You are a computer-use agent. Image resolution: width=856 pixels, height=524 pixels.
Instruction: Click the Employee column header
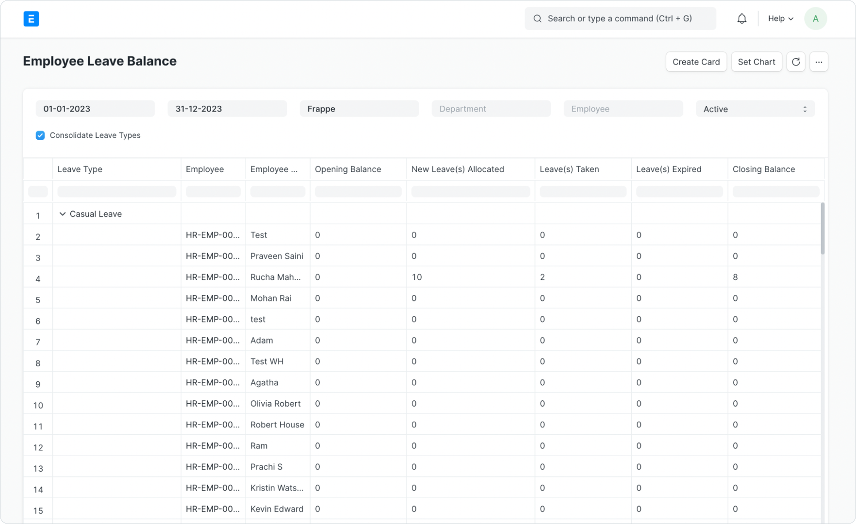[x=213, y=169]
